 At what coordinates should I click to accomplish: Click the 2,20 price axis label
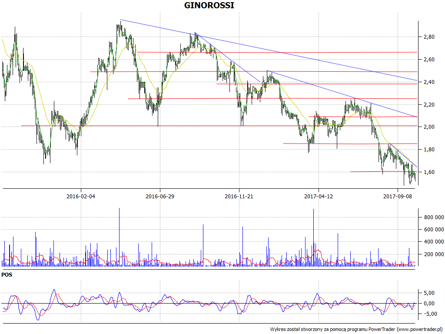[428, 105]
